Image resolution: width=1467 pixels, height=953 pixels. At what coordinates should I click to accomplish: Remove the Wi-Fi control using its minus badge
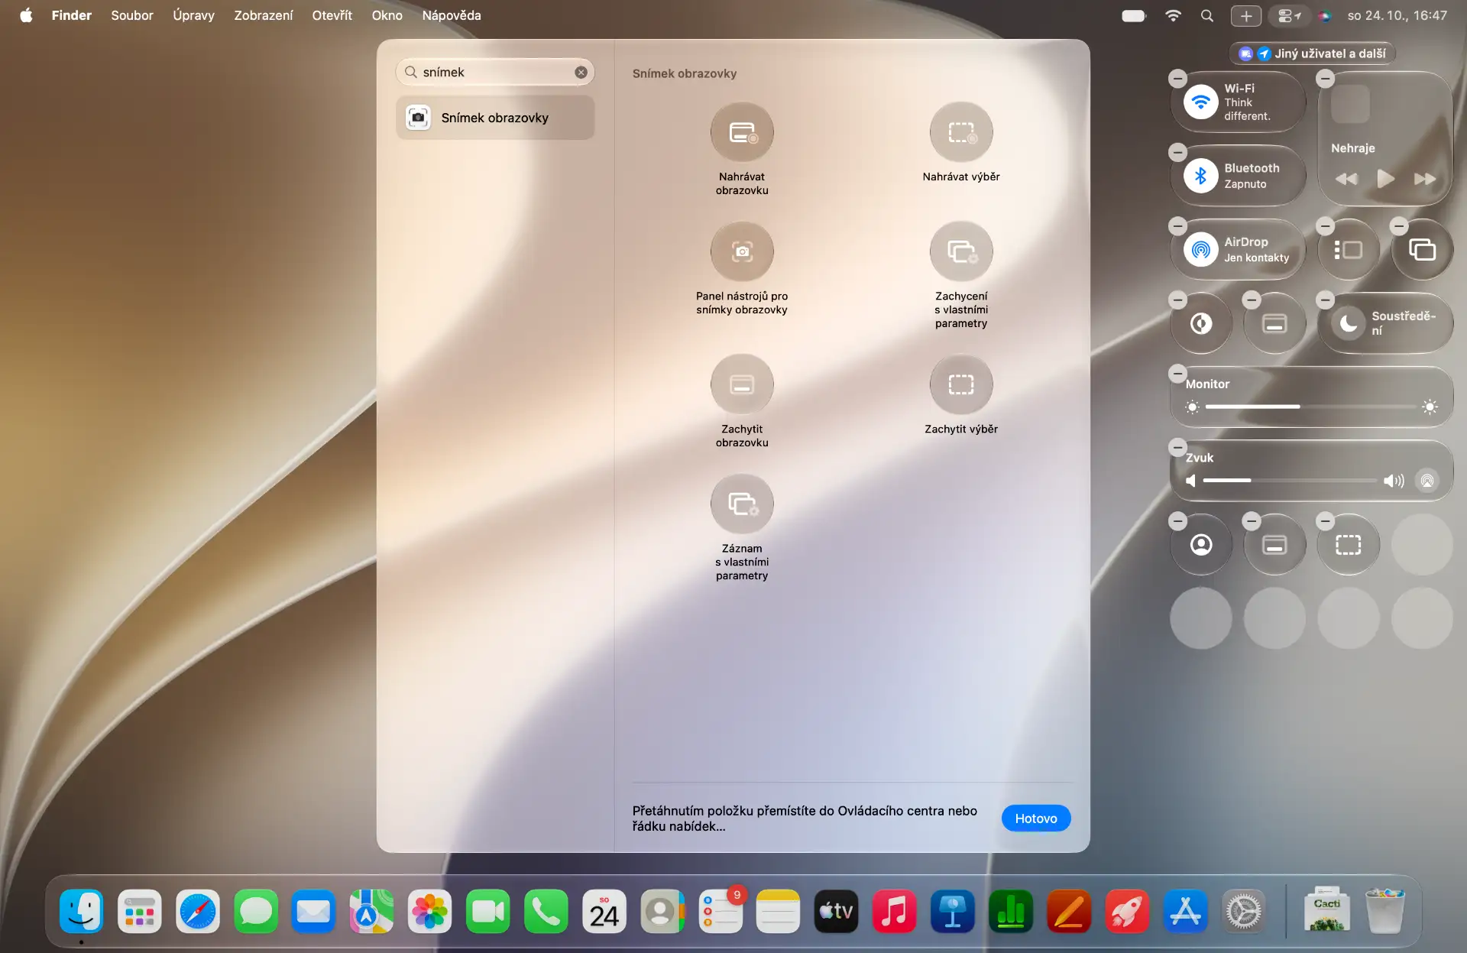coord(1177,78)
